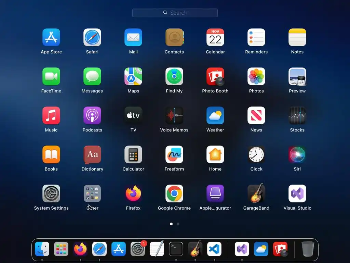Open the Reminders app
This screenshot has width=350, height=263.
pyautogui.click(x=256, y=37)
